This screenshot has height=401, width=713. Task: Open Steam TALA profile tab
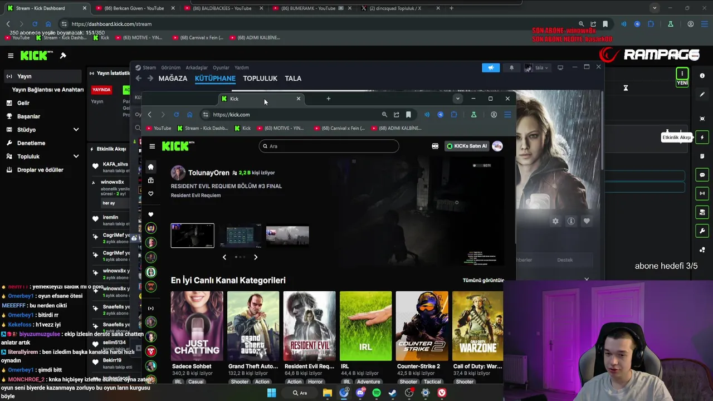(293, 79)
